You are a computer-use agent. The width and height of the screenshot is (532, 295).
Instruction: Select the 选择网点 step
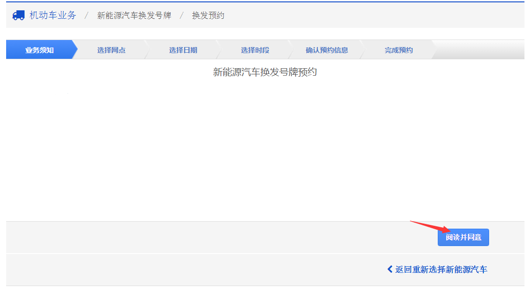[x=111, y=50]
